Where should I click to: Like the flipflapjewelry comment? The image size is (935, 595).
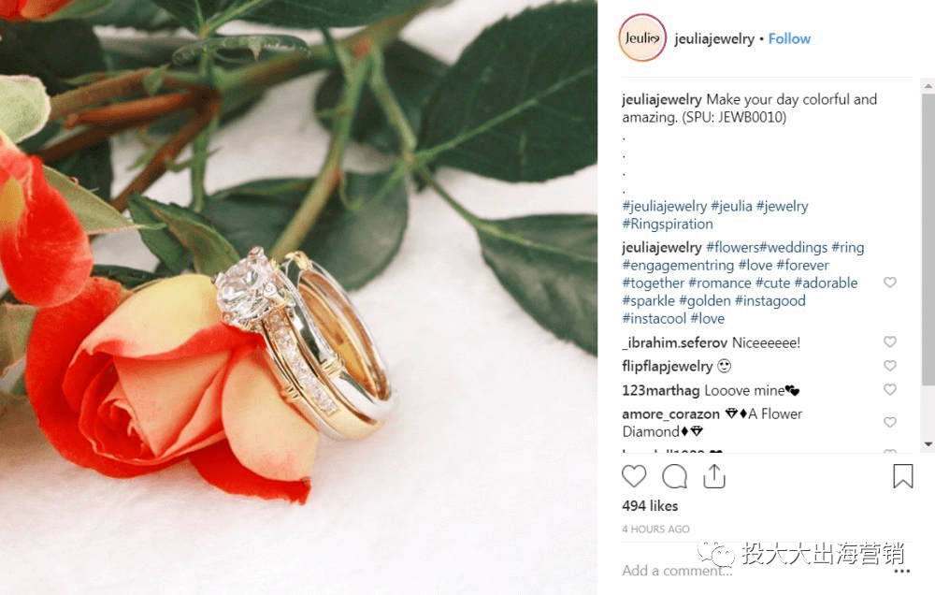pos(890,365)
